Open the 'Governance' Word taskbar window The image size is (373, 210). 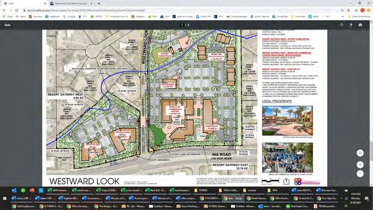coord(91,199)
